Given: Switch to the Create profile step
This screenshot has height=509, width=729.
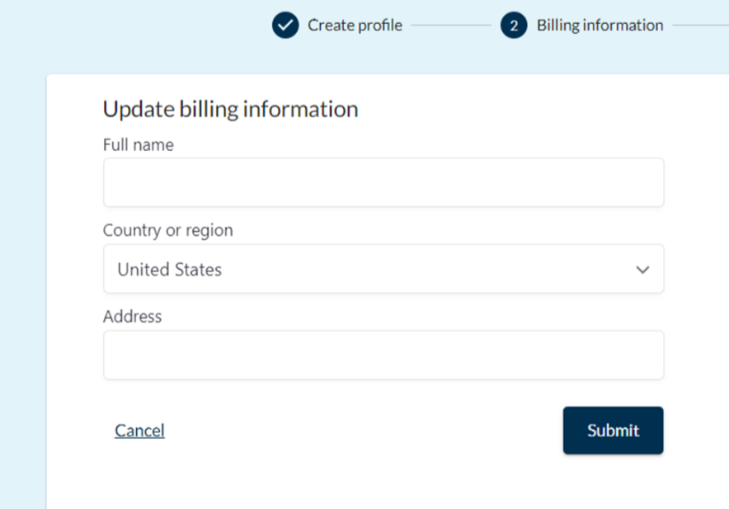Looking at the screenshot, I should click(x=355, y=25).
